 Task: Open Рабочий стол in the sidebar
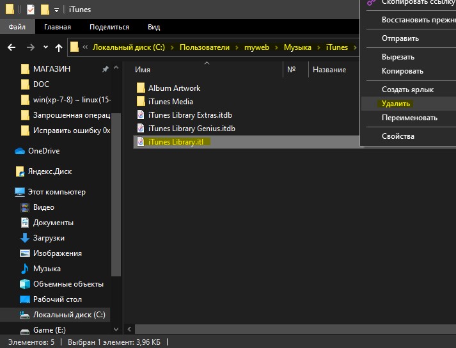tap(58, 299)
